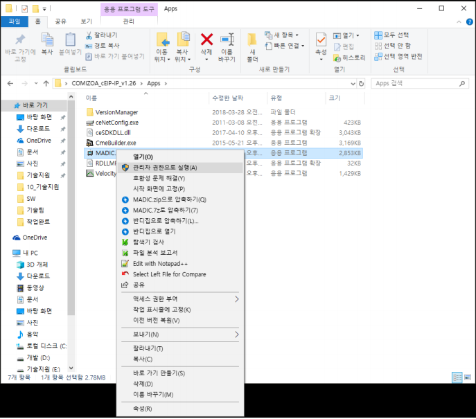Image resolution: width=476 pixels, height=419 pixels.
Task: Open the 보기 (View) ribbon tab
Action: coord(86,21)
